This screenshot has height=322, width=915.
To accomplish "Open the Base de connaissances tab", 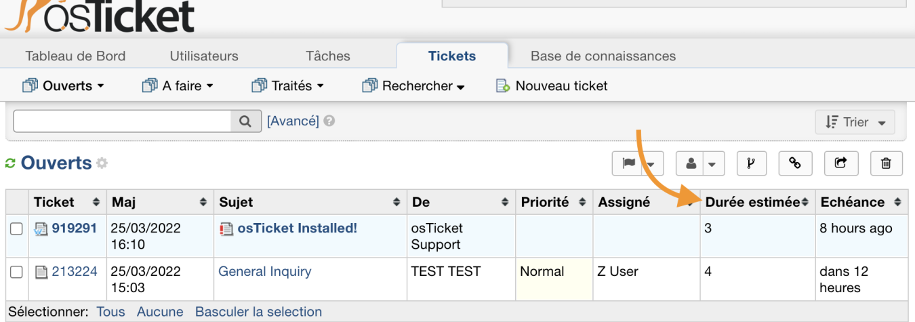I will point(603,56).
